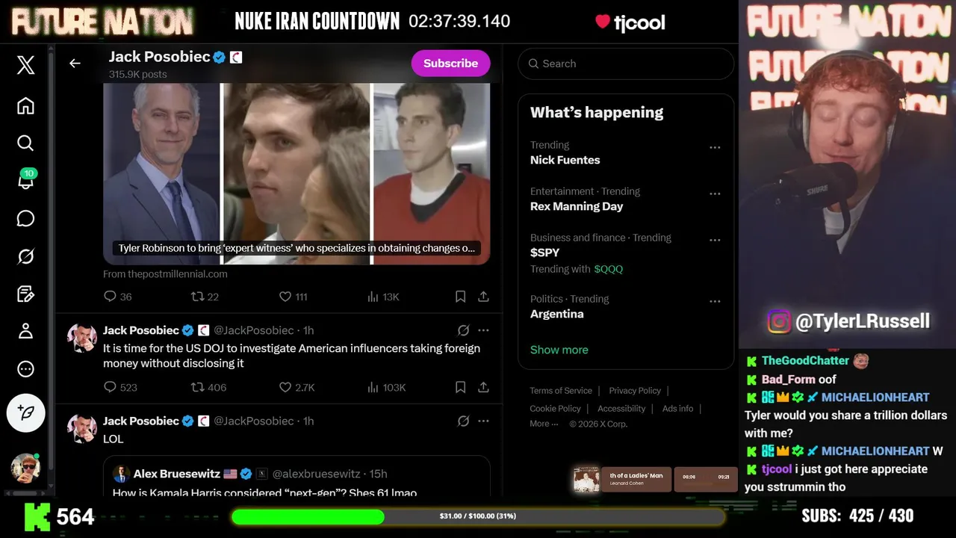
Task: Subscribe to Jack Posobiec
Action: click(450, 64)
